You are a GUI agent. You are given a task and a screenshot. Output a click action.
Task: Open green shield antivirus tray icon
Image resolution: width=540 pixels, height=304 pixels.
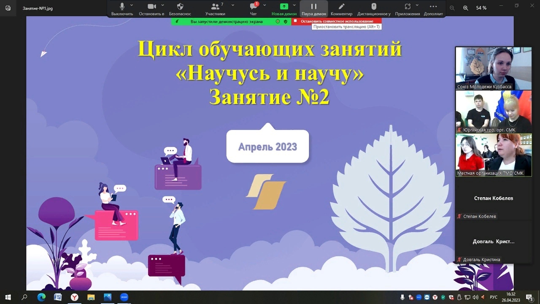tap(443, 297)
